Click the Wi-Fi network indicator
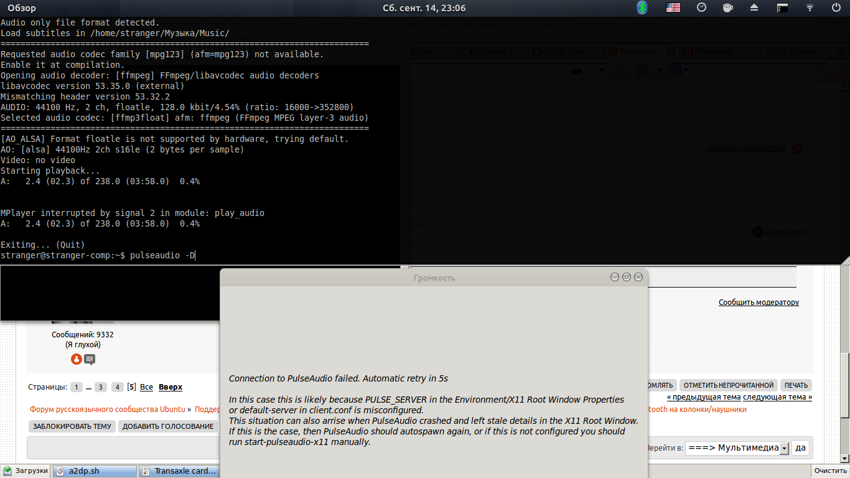The width and height of the screenshot is (850, 478). click(x=810, y=8)
